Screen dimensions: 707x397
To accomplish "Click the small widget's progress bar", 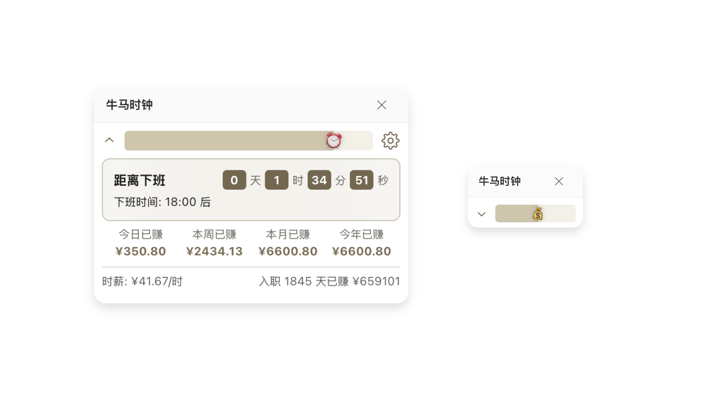I will pos(513,213).
